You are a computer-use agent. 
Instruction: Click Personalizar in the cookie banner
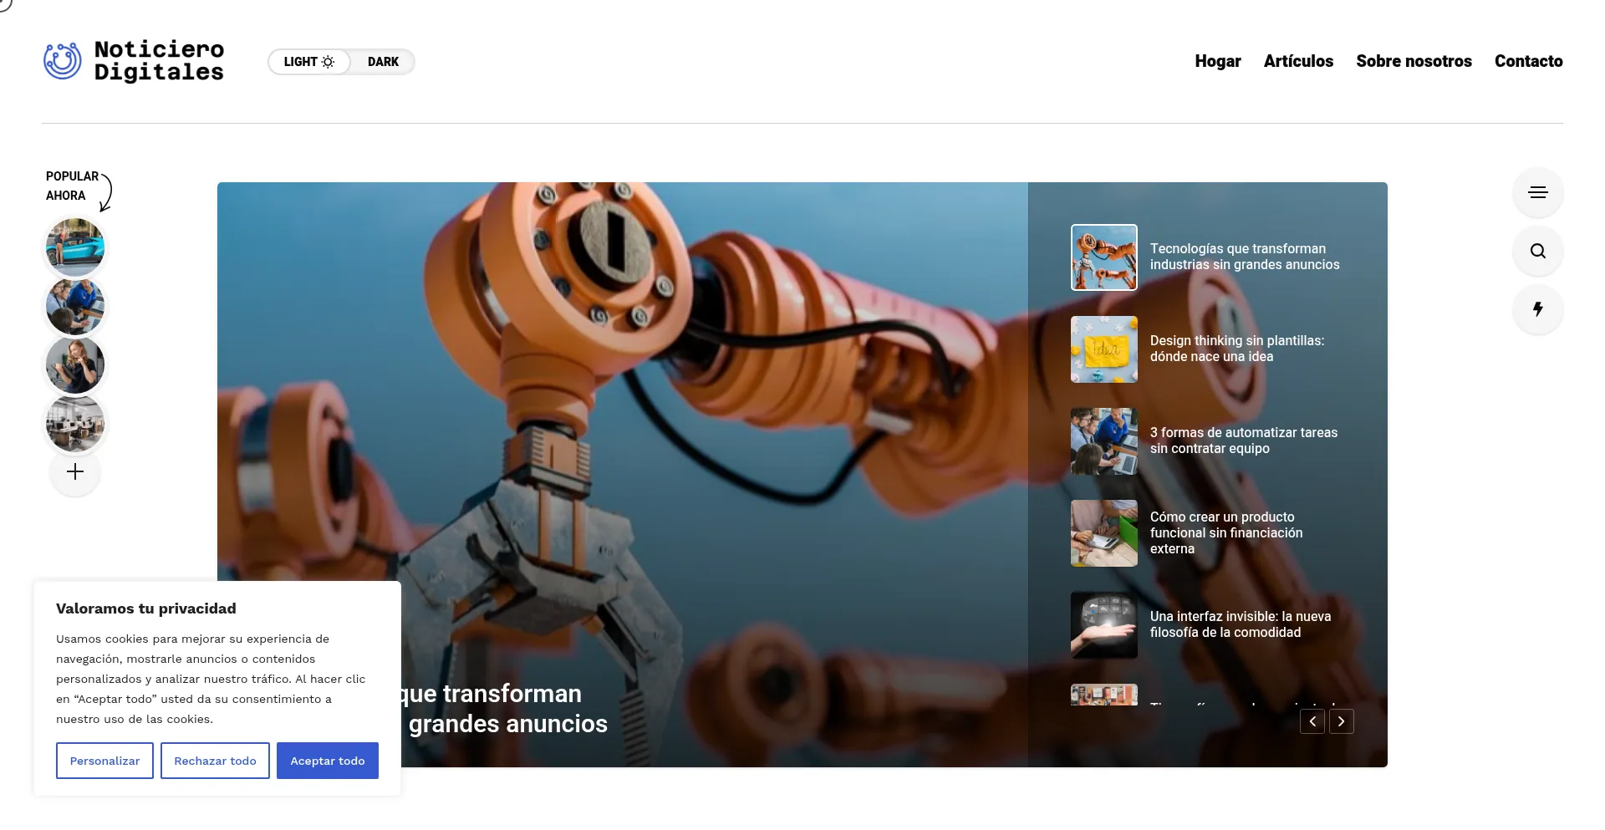tap(104, 761)
